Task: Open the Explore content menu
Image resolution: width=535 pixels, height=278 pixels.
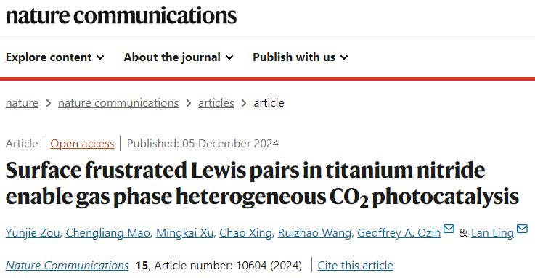Action: [x=54, y=57]
